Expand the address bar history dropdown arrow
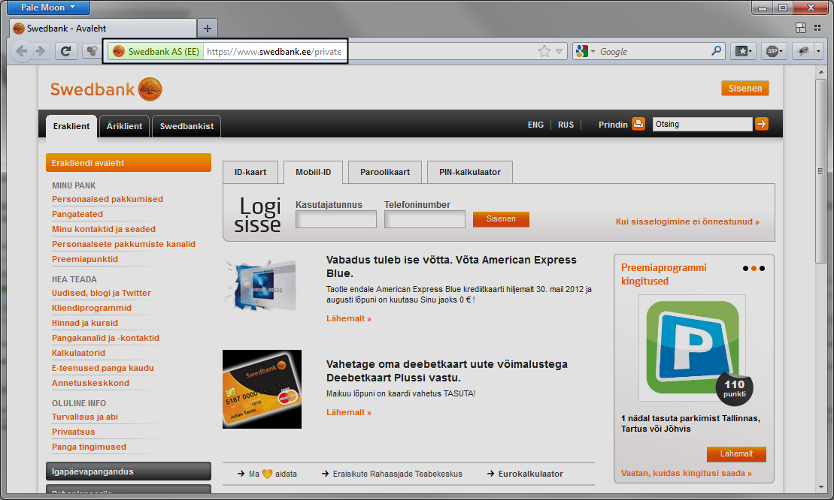 pyautogui.click(x=559, y=52)
